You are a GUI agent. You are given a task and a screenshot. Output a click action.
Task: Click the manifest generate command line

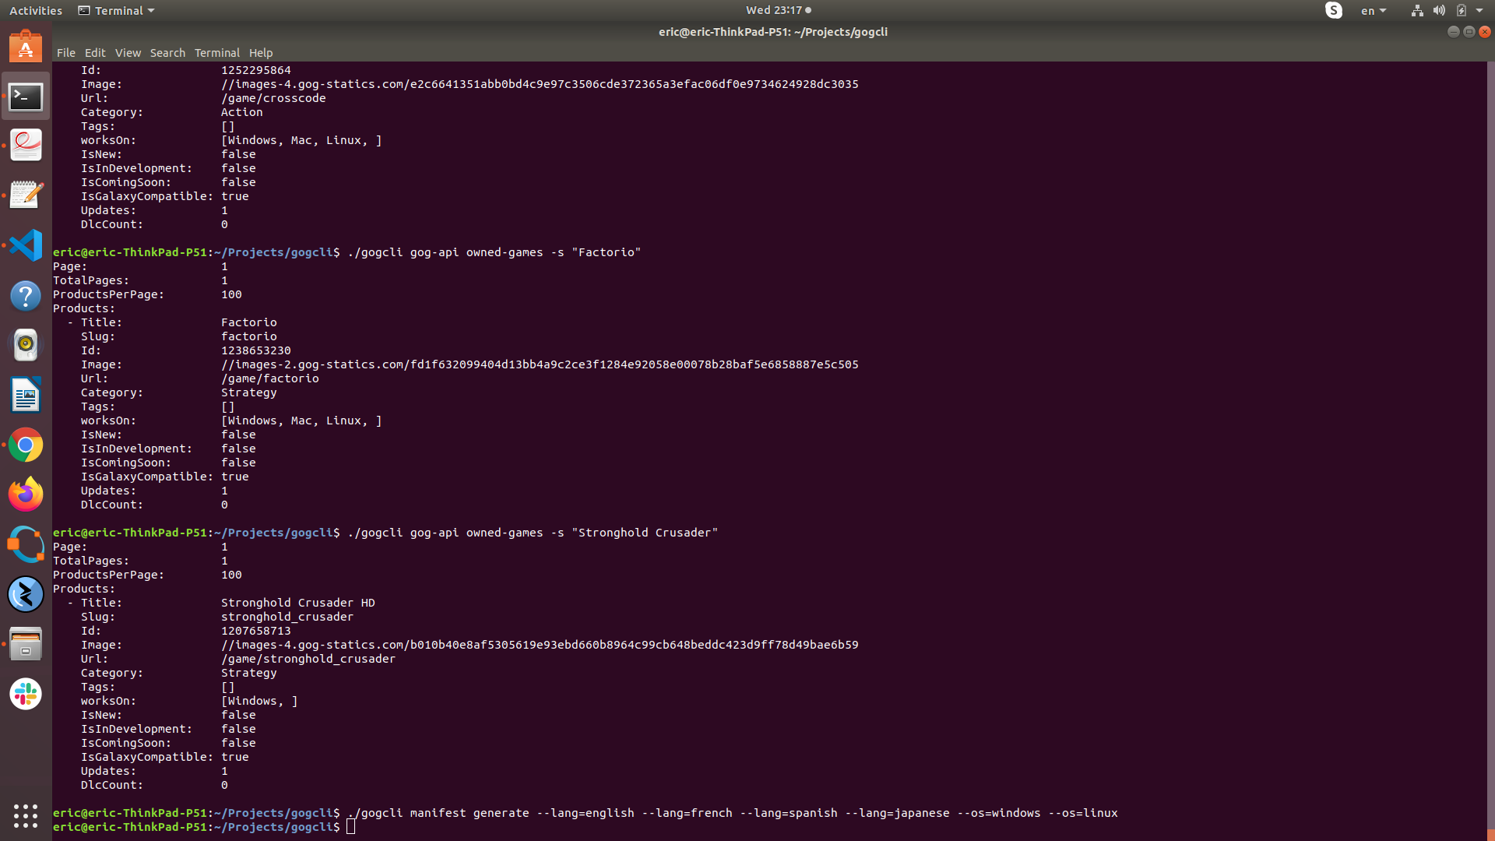click(733, 813)
